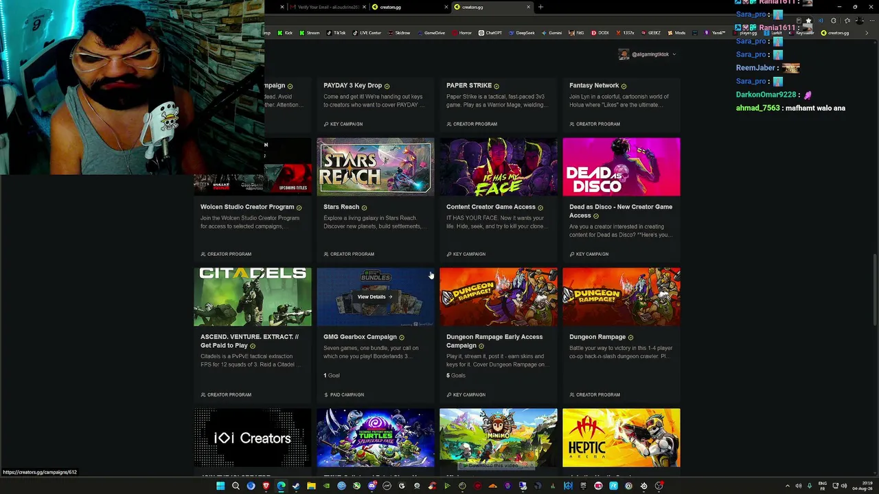Viewport: 879px width, 494px height.
Task: Select the Citadels thumbnail
Action: point(253,297)
